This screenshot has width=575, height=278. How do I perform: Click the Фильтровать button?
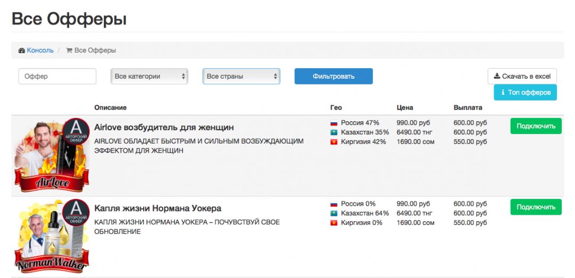(334, 77)
